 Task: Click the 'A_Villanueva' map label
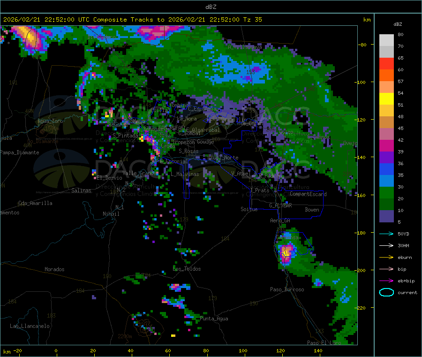pos(245,47)
